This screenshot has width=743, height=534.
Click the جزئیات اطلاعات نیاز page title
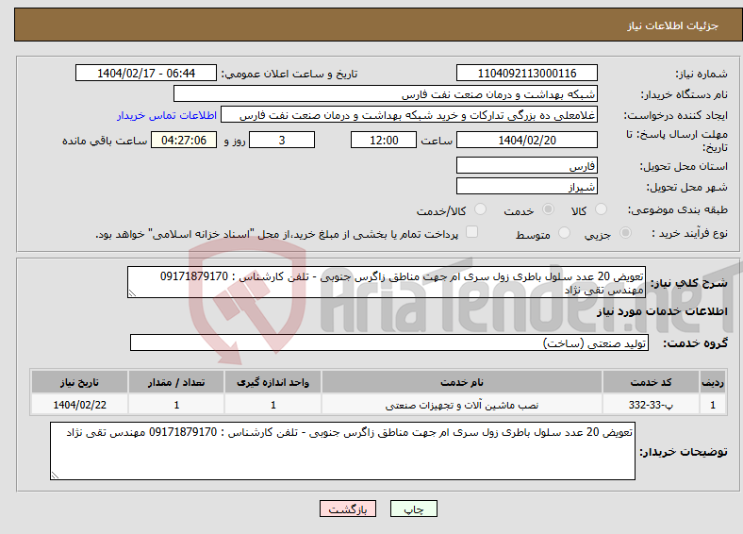coord(673,25)
